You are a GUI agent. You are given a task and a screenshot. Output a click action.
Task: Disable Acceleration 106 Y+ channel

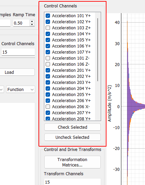click(x=48, y=46)
